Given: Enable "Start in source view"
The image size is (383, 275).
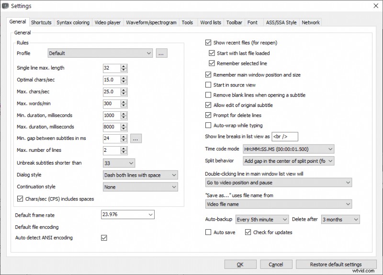Looking at the screenshot, I should [x=208, y=85].
